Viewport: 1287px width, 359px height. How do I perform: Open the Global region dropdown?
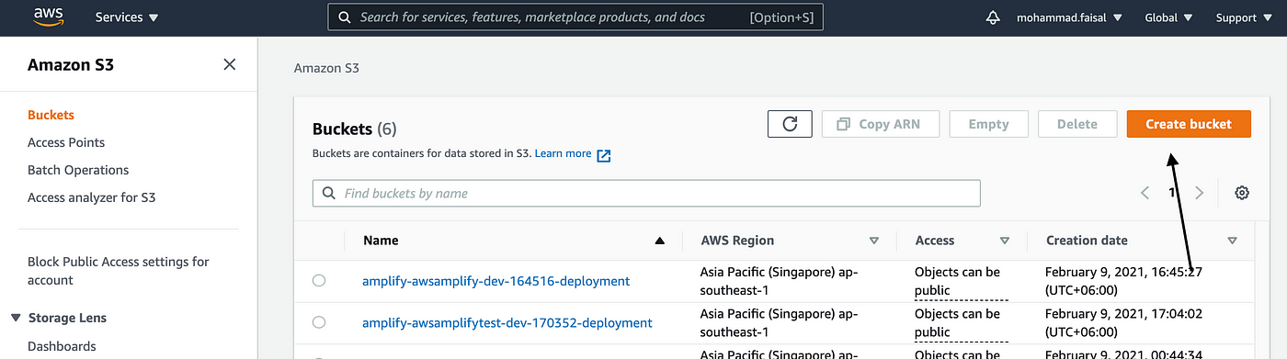pyautogui.click(x=1168, y=17)
